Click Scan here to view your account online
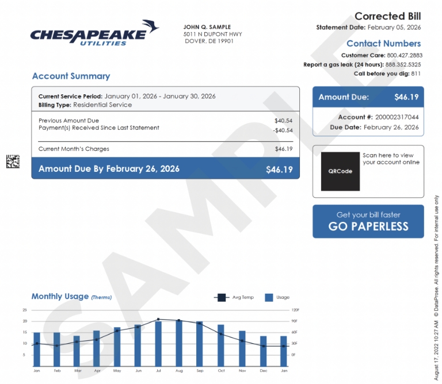This screenshot has width=442, height=384. click(x=391, y=159)
